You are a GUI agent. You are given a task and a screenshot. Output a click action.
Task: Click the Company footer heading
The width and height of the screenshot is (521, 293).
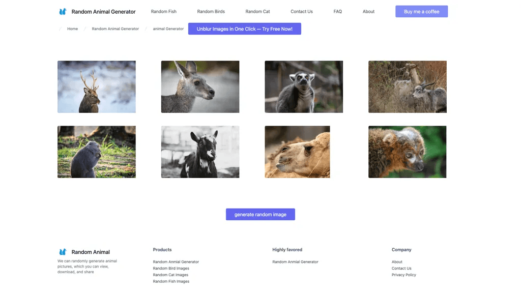tap(401, 249)
